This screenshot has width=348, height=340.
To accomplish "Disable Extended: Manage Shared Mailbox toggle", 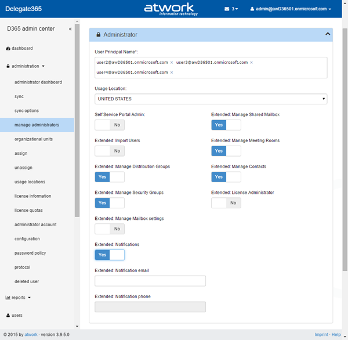I will tap(226, 125).
